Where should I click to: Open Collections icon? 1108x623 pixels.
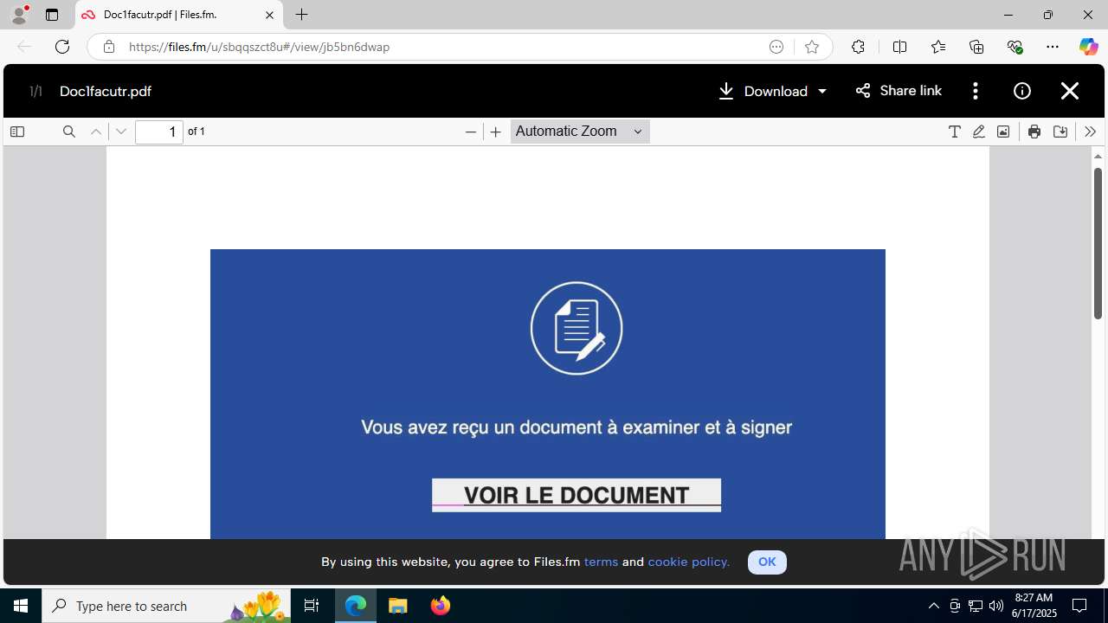976,47
